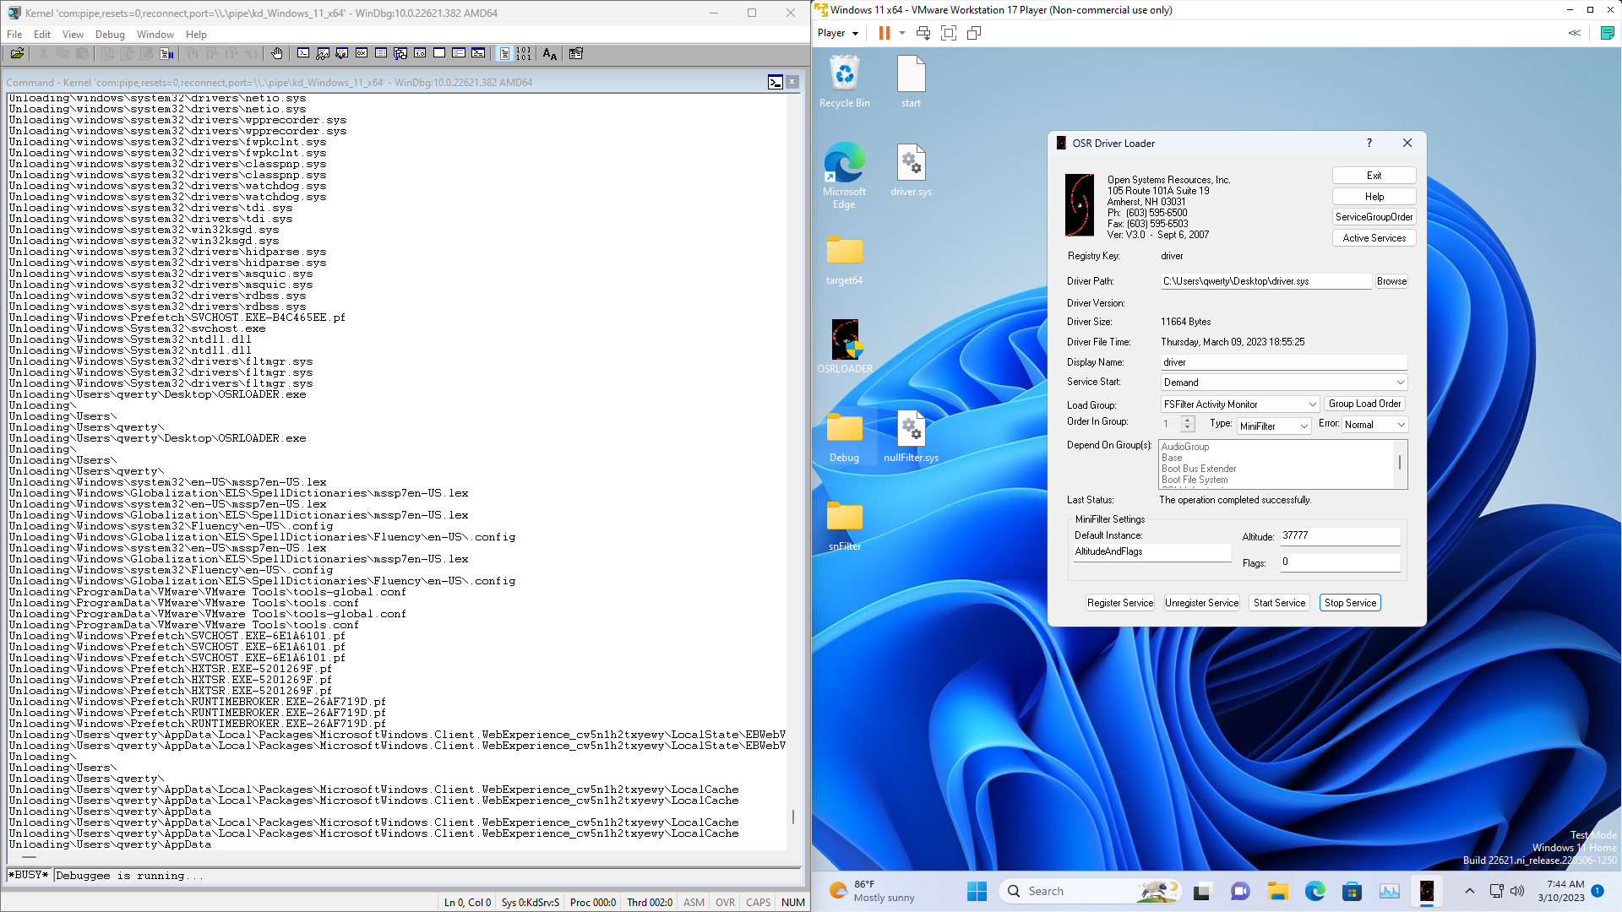Click the Break debugger toolbar icon
Image resolution: width=1622 pixels, height=912 pixels.
tap(167, 53)
